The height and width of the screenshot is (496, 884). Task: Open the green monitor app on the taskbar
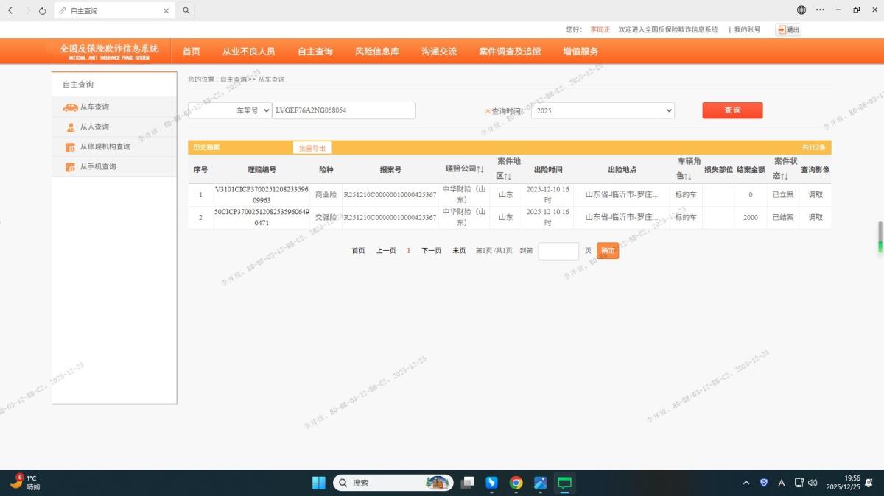click(565, 483)
